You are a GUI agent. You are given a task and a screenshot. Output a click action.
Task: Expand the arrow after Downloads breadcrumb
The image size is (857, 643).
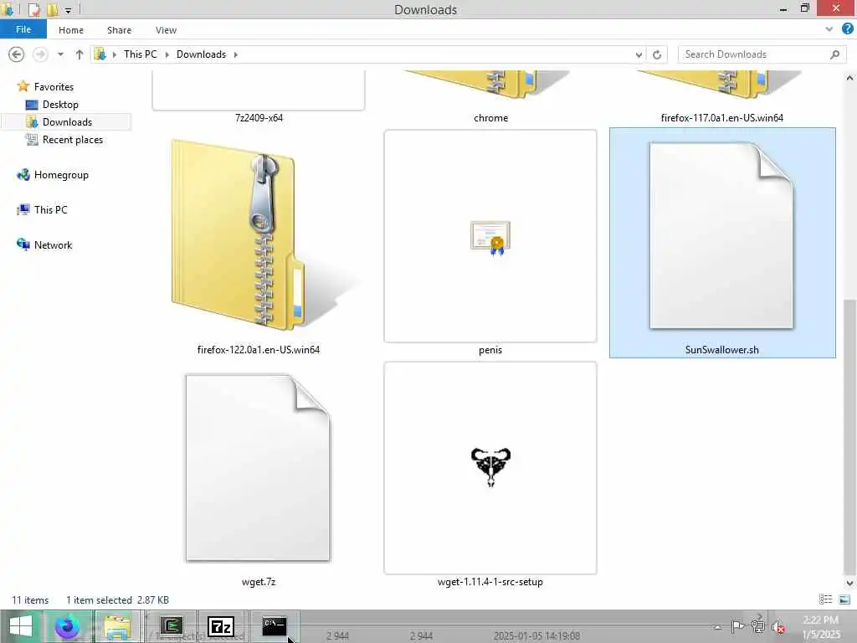click(x=235, y=54)
